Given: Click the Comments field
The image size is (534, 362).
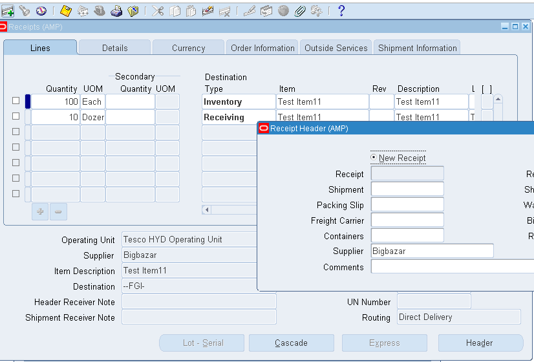Looking at the screenshot, I should click(x=453, y=266).
